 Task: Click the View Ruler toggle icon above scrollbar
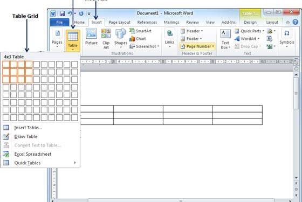tap(296, 62)
